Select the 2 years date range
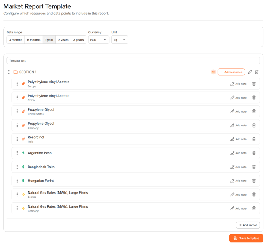 coord(63,40)
